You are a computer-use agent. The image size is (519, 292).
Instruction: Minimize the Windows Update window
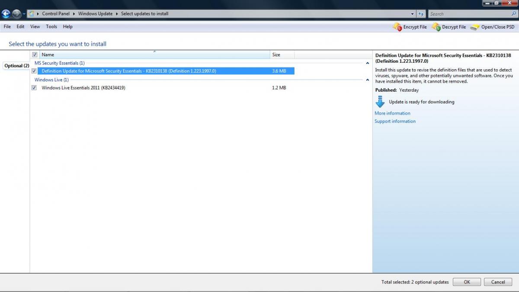487,3
